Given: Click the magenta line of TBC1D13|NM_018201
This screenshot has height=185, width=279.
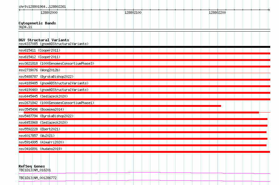Looking at the screenshot, I should pyautogui.click(x=144, y=173).
